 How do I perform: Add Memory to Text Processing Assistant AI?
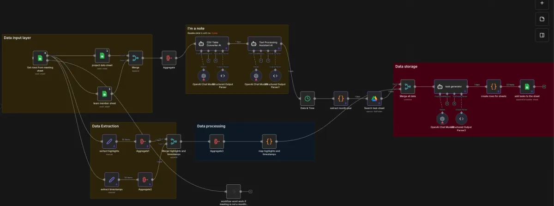[x=261, y=60]
